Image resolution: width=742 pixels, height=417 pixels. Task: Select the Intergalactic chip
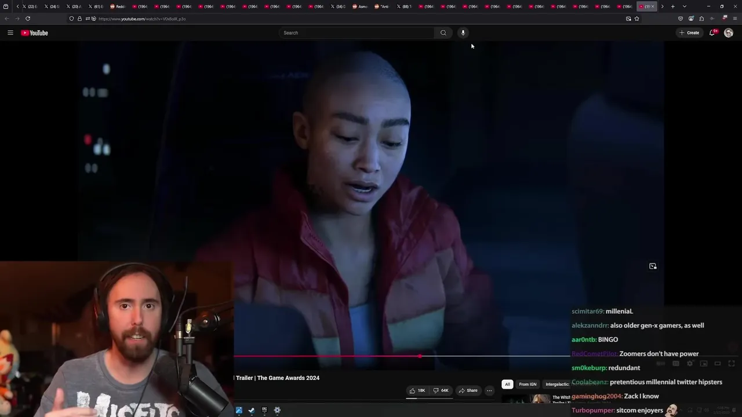click(557, 385)
